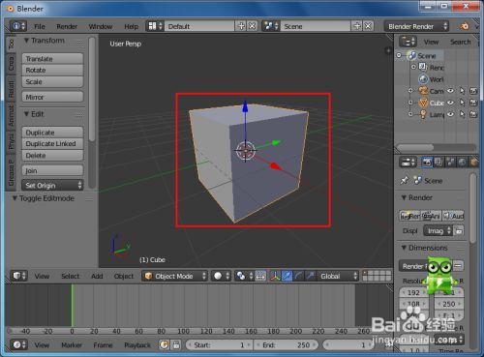Click the scene browse icon beside Scene field
The width and height of the screenshot is (484, 357).
[x=271, y=26]
